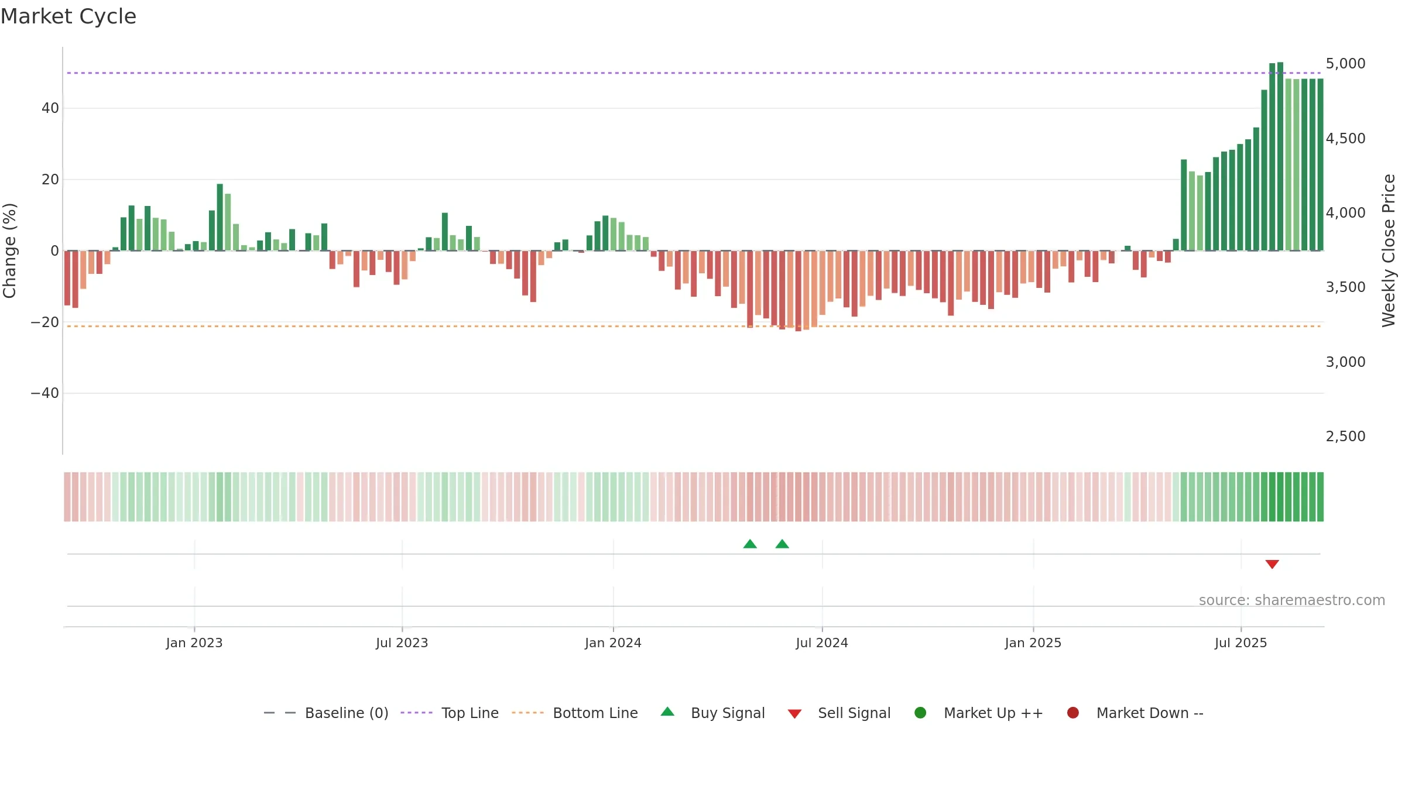Click the 4,500 price axis label
This screenshot has height=790, width=1405.
pos(1345,138)
